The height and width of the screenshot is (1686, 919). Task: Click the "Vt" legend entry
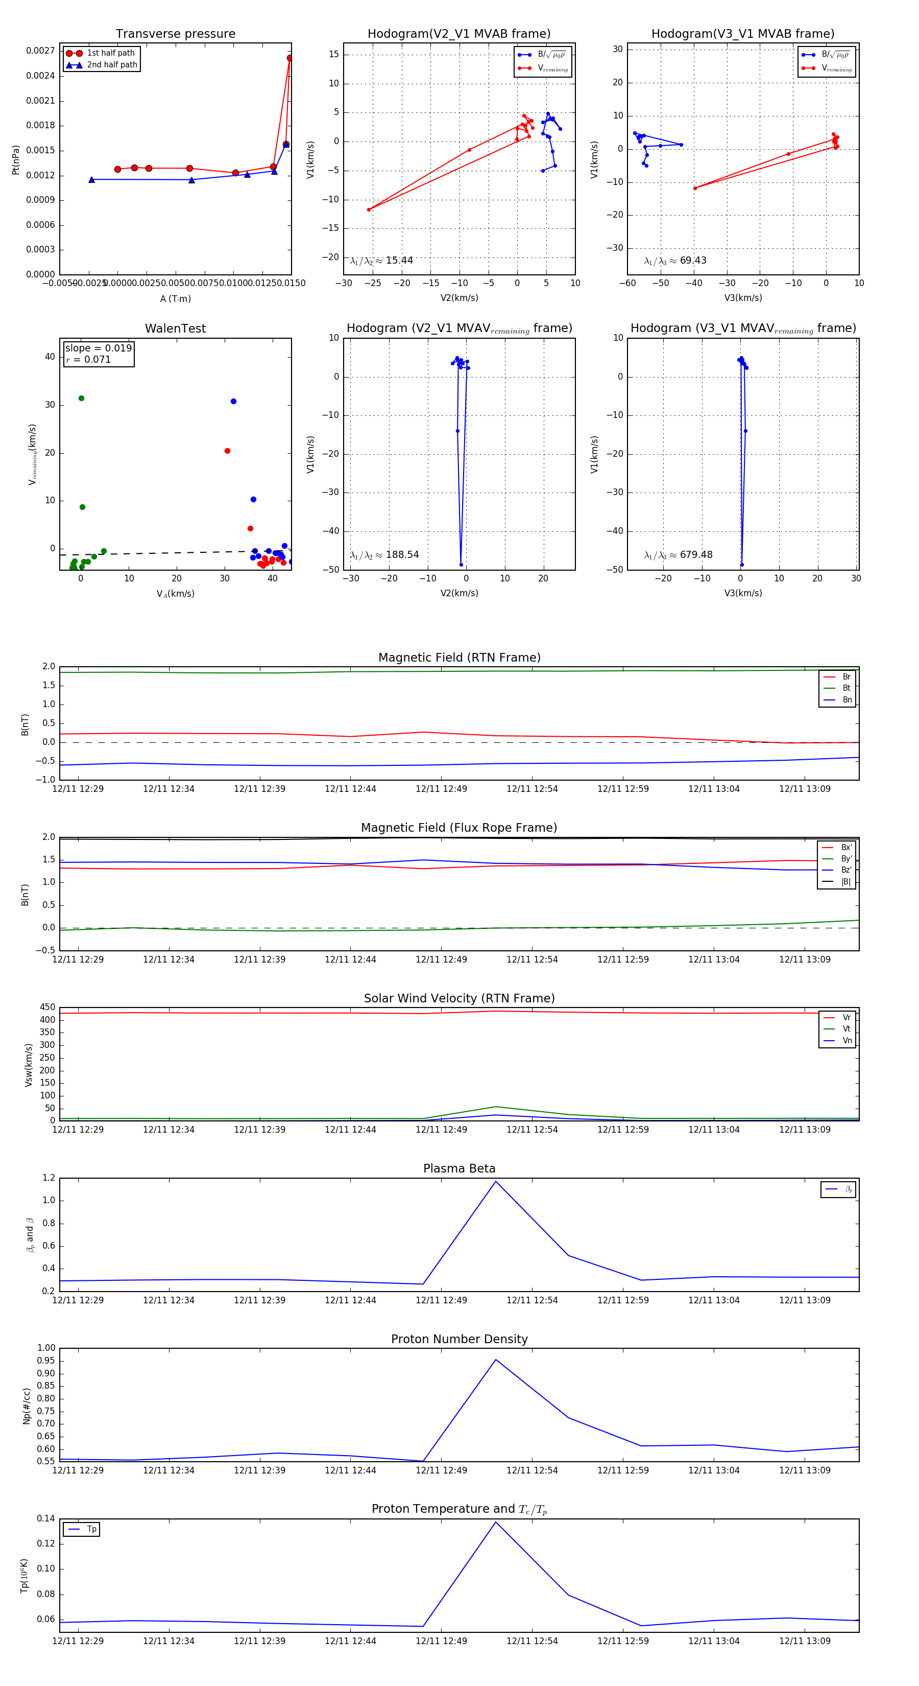(x=837, y=1029)
